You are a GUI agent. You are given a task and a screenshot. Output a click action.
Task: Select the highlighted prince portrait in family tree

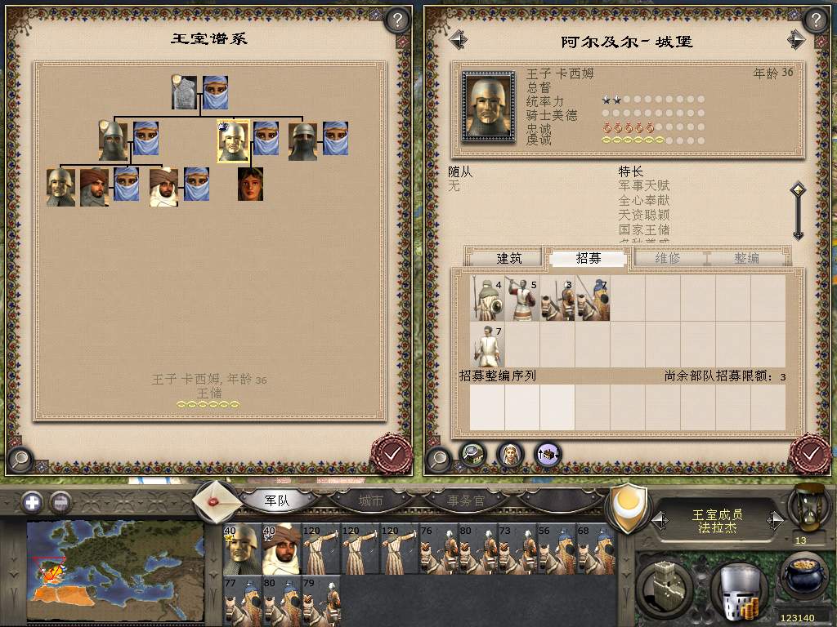pos(233,141)
